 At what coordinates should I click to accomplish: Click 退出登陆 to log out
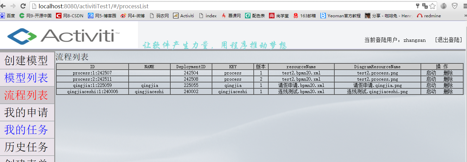coord(449,40)
